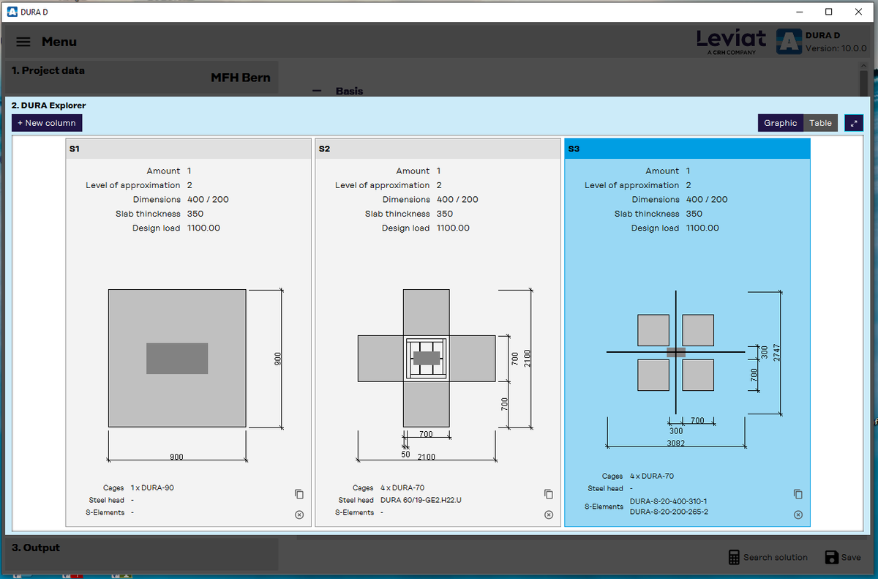Image resolution: width=878 pixels, height=579 pixels.
Task: Click the DURA D logo icon
Action: [789, 42]
